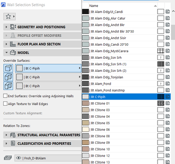
Task: Select Bt CStone 05 surface
Action: pyautogui.click(x=126, y=123)
